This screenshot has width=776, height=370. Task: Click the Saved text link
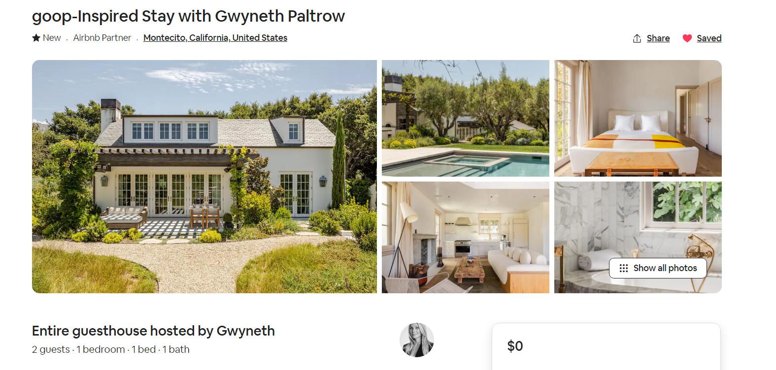coord(709,38)
